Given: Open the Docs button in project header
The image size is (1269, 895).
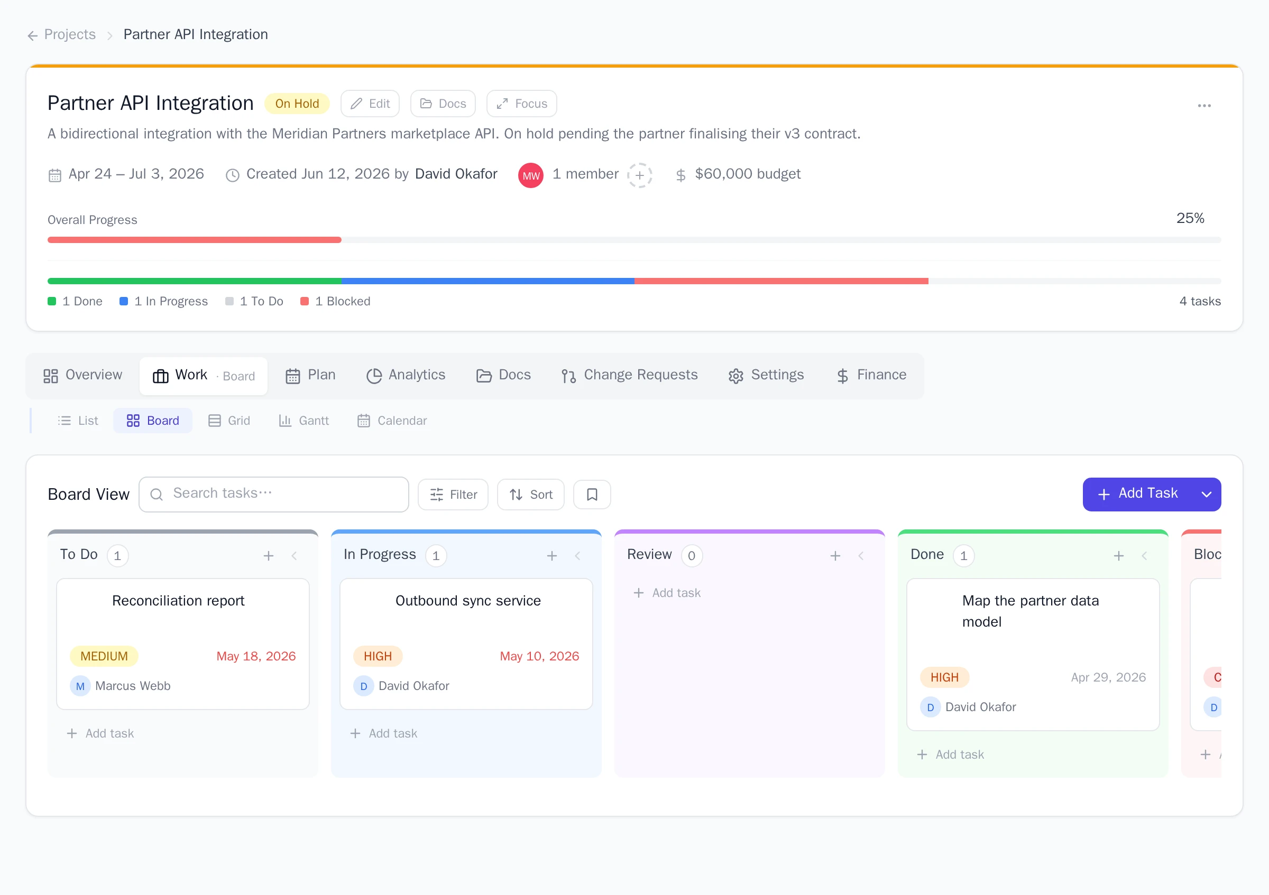Looking at the screenshot, I should [443, 104].
